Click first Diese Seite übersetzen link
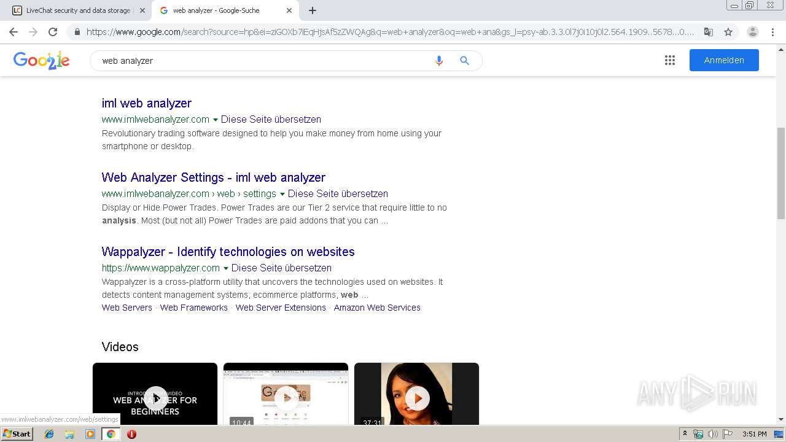This screenshot has height=442, width=786. coord(271,119)
